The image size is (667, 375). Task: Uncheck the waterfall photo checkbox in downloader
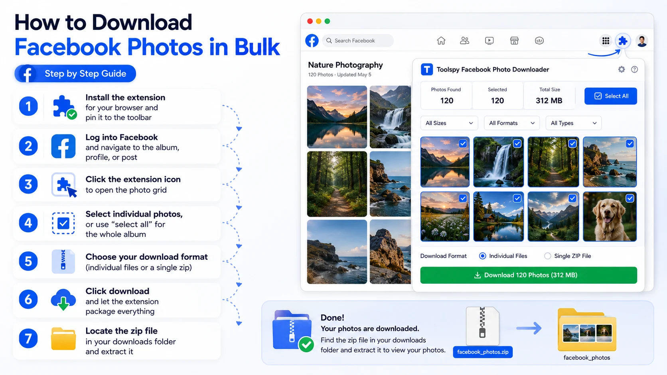pos(517,143)
